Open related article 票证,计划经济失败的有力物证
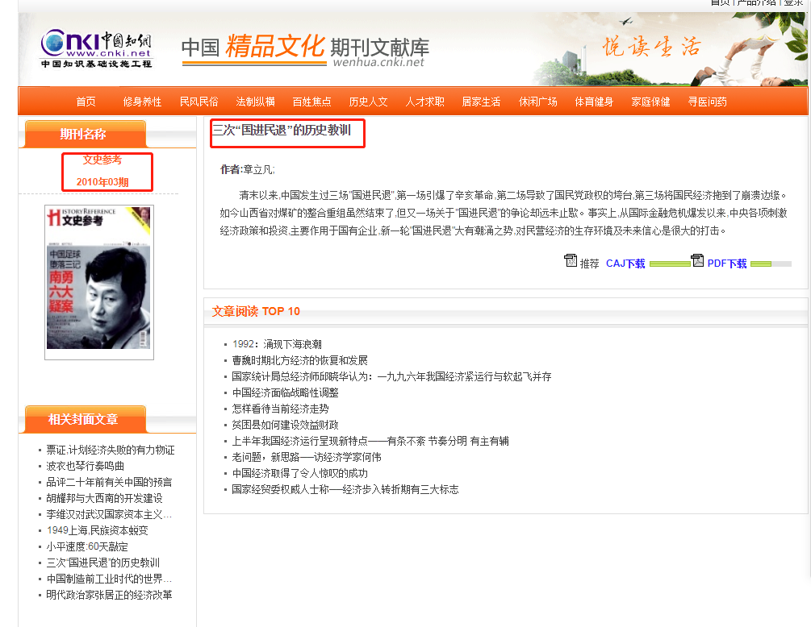Screen dimensions: 811x627 [x=111, y=450]
